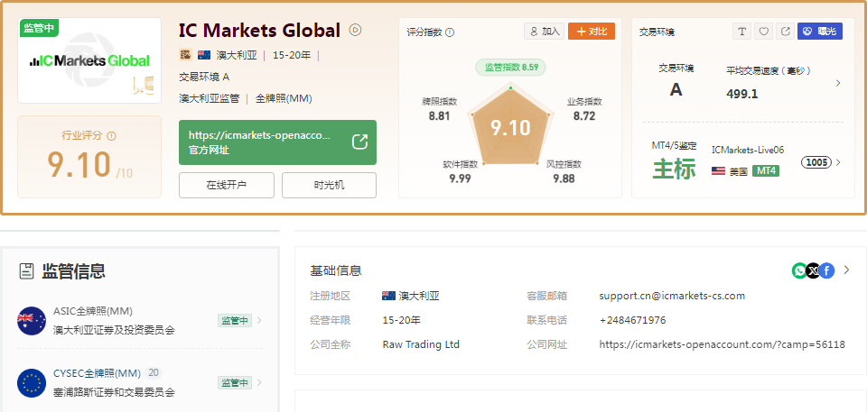This screenshot has height=412, width=867.
Task: Select the green 主标 label
Action: (x=674, y=169)
